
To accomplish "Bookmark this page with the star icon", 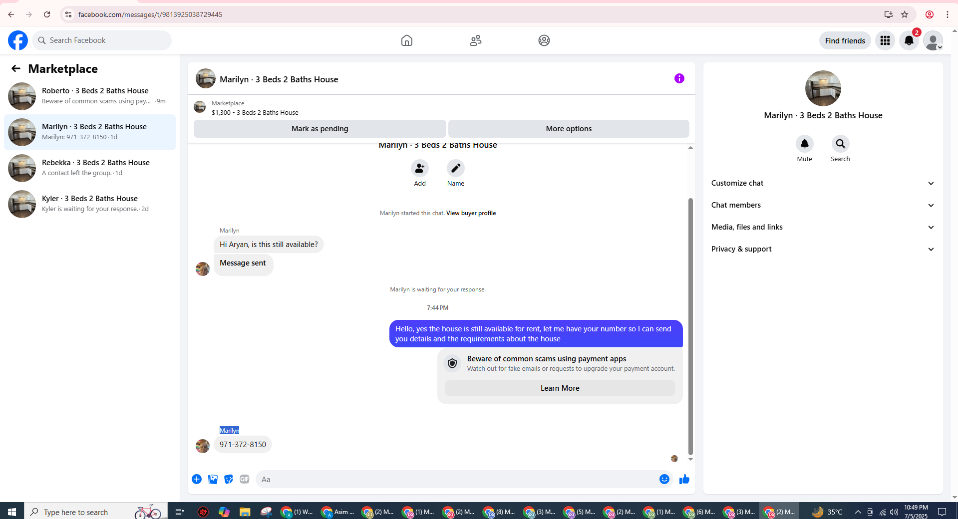I will pyautogui.click(x=905, y=14).
